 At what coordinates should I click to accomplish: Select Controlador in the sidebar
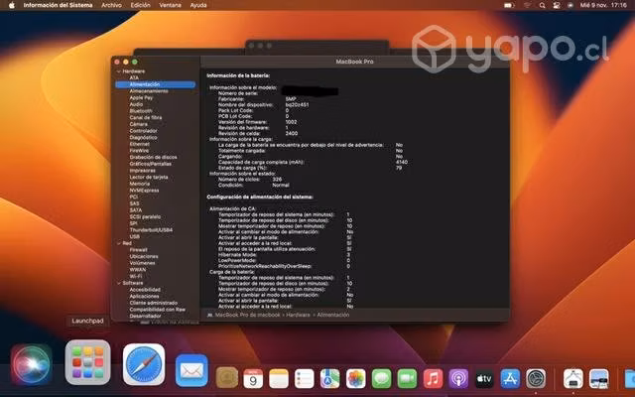(143, 131)
